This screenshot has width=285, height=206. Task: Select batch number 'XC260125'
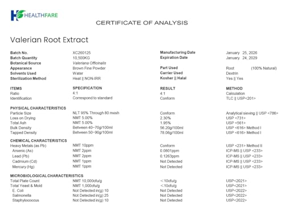point(82,52)
